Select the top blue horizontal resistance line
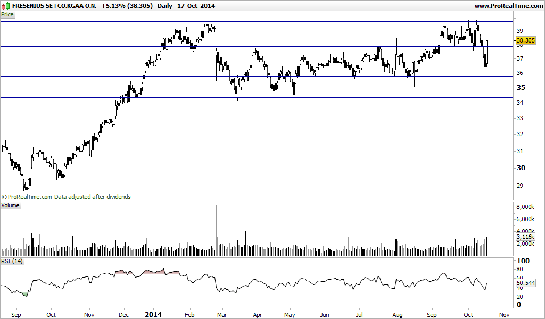The height and width of the screenshot is (319, 545). pos(257,21)
